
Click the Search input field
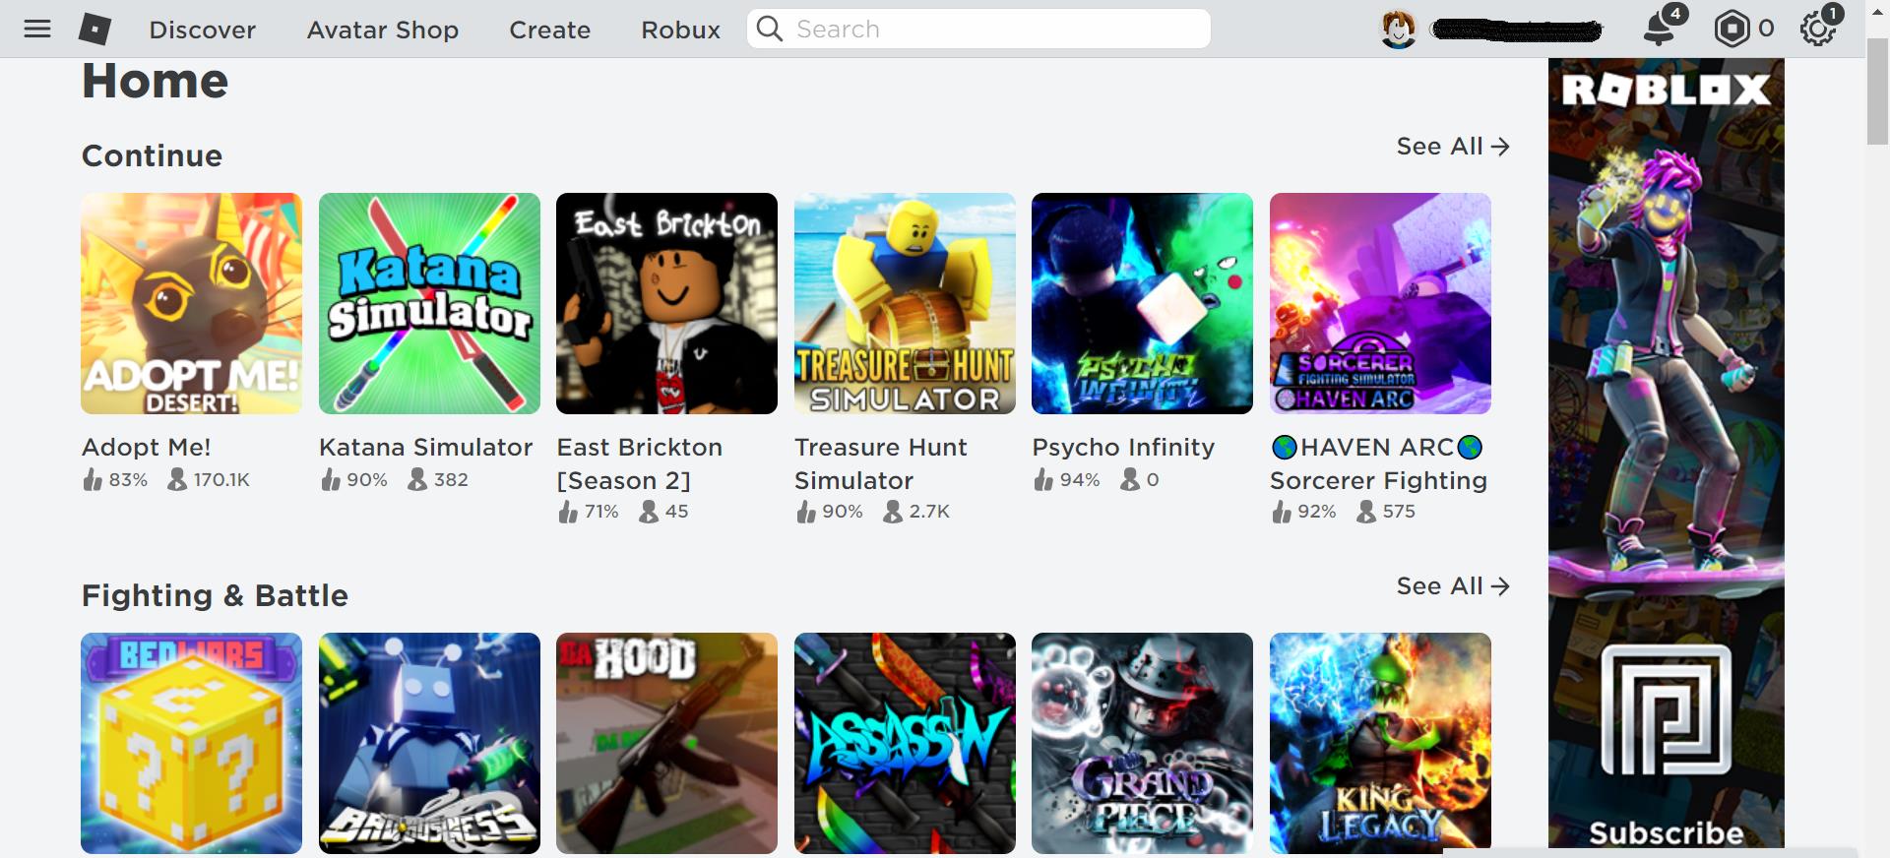pos(978,29)
